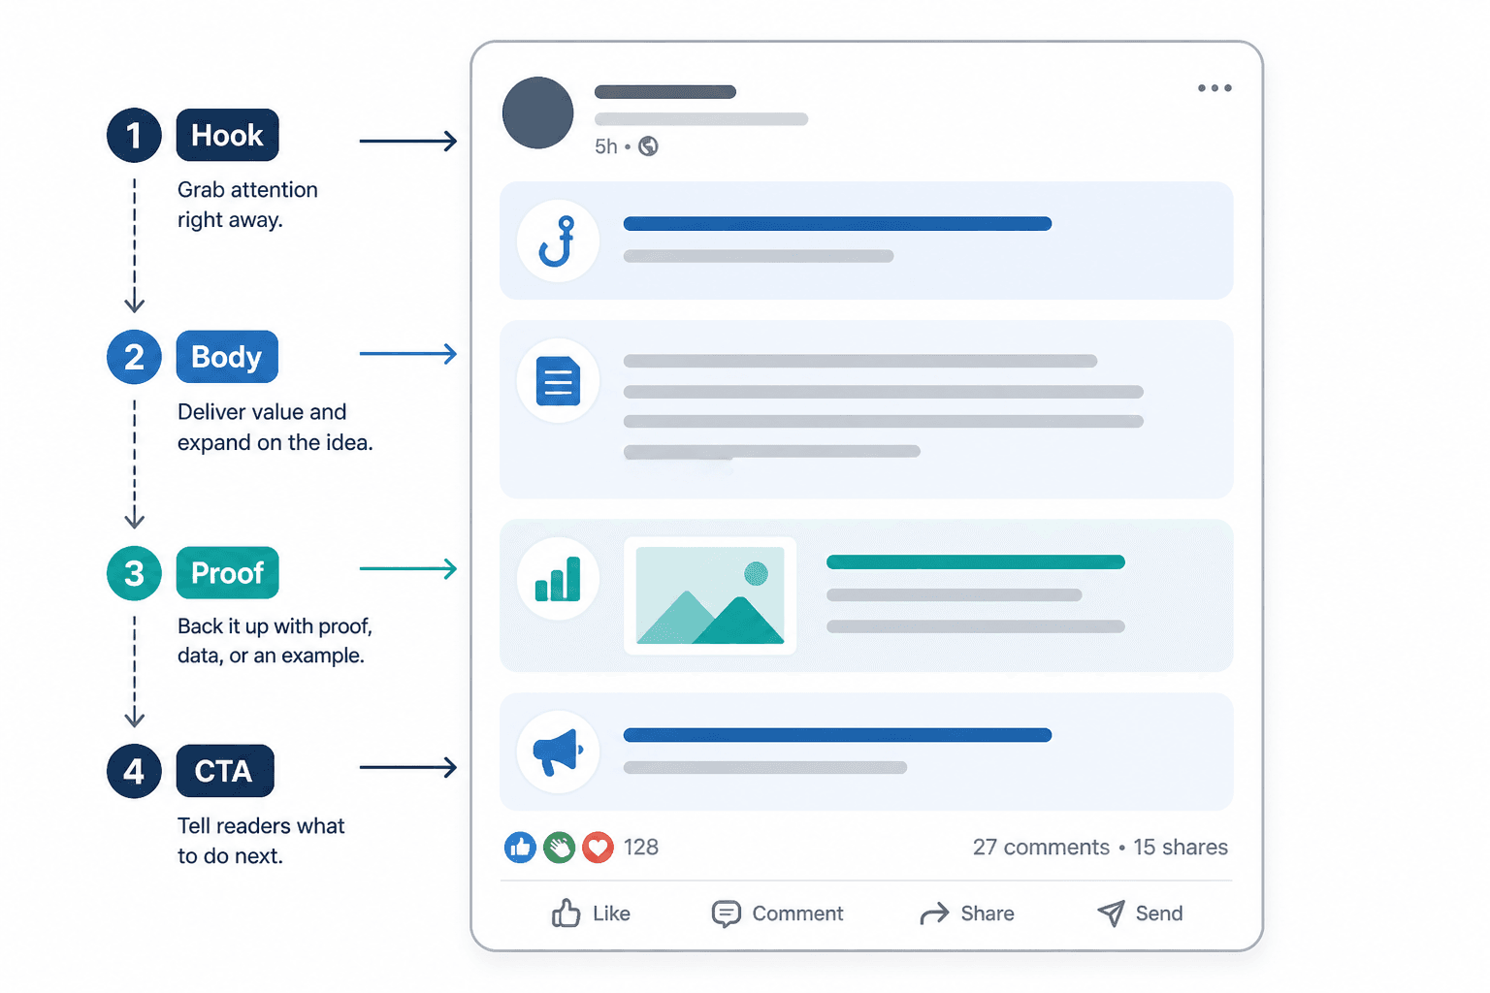This screenshot has width=1490, height=993.
Task: Click the Send button
Action: coord(1140,913)
